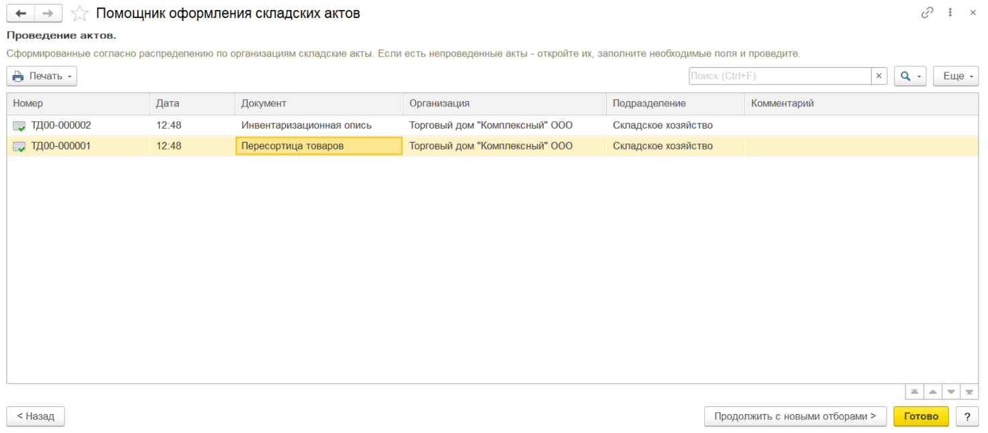Move to the first row using the double up arrow

(x=914, y=392)
